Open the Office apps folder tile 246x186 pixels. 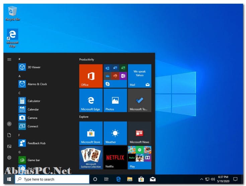(x=115, y=76)
